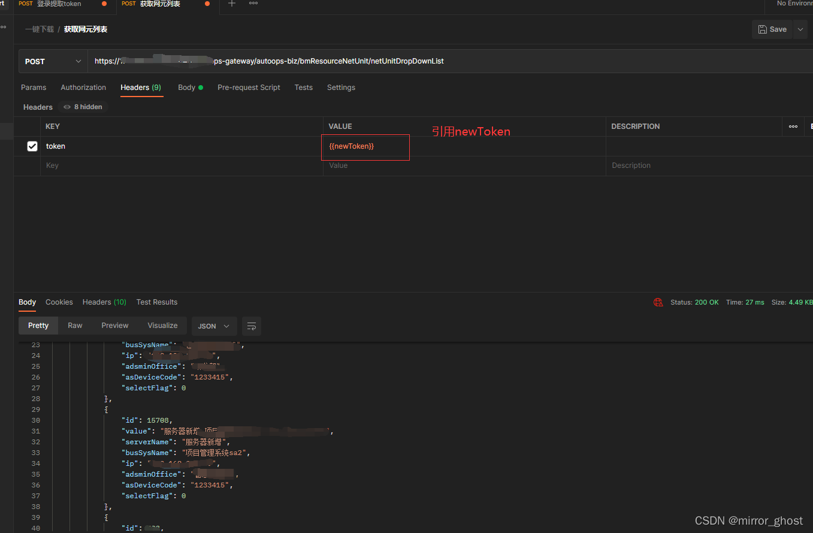Click the Status: 200 OK indicator
813x533 pixels.
pos(694,302)
